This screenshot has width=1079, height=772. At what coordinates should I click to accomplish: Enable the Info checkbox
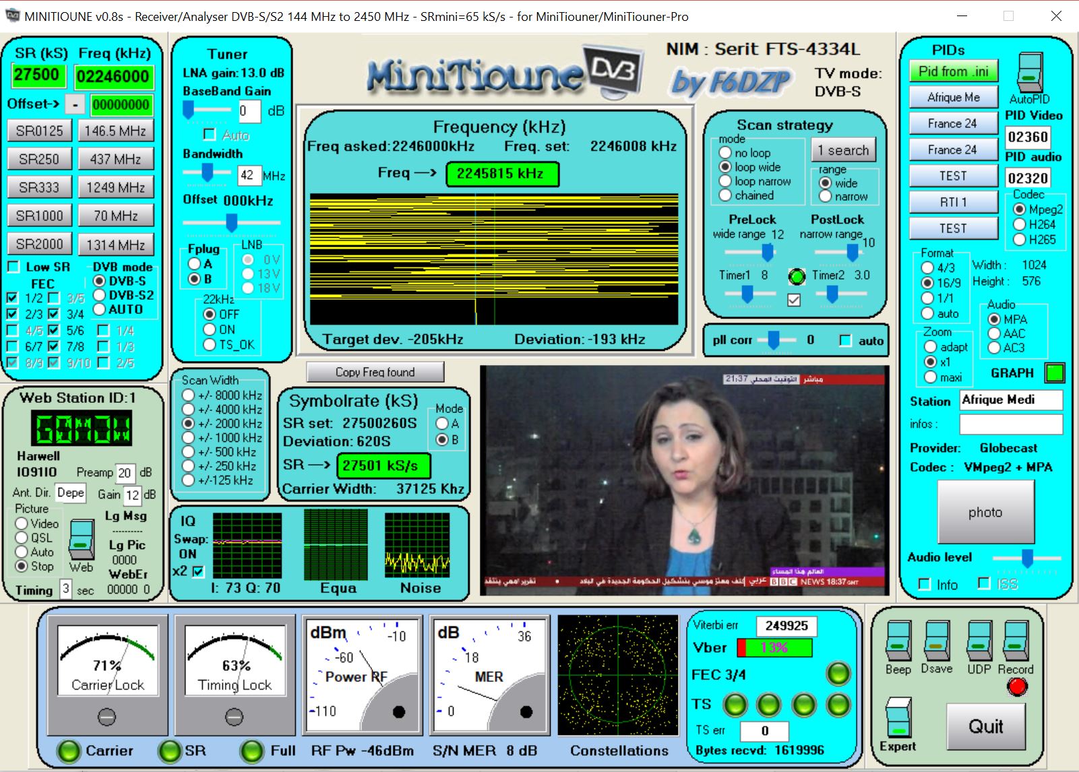[x=925, y=584]
